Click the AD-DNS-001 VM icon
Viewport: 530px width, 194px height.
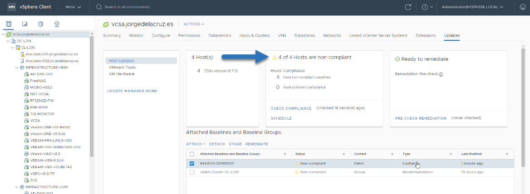[x=26, y=74]
